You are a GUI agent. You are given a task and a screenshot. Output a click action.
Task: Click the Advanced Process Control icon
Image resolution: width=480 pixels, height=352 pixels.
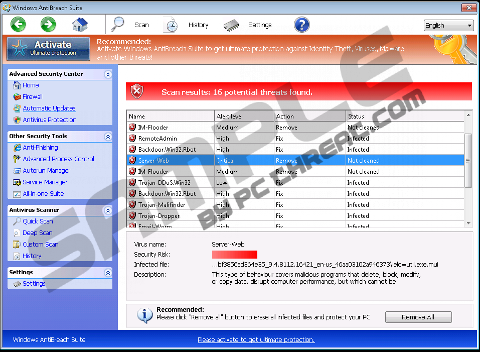(17, 159)
